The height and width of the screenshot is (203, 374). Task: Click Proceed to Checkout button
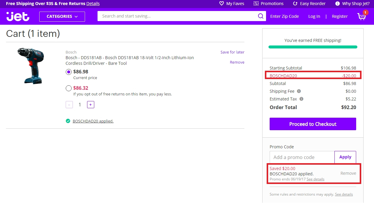coord(313,124)
